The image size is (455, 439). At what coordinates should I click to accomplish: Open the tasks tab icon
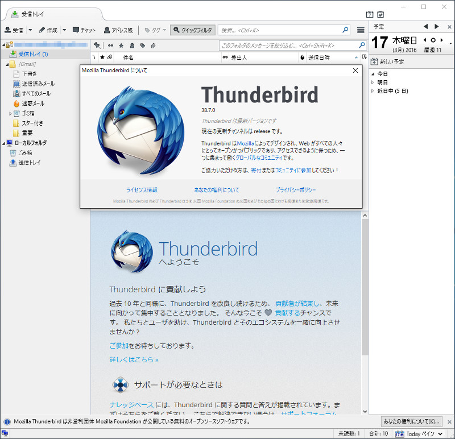(380, 14)
